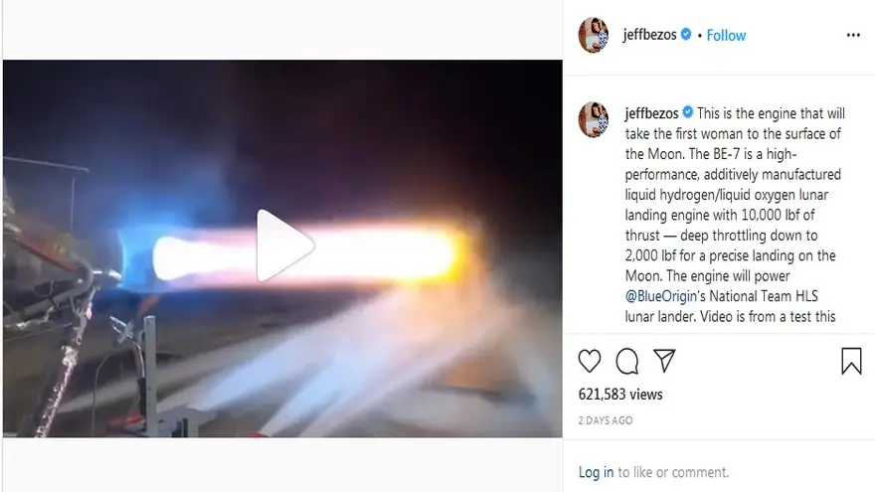Click the 'to like or comment' prompt text
The image size is (875, 492).
673,472
